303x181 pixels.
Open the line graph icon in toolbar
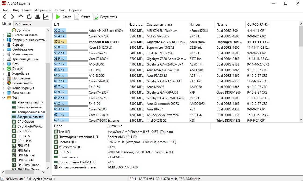tap(46, 17)
